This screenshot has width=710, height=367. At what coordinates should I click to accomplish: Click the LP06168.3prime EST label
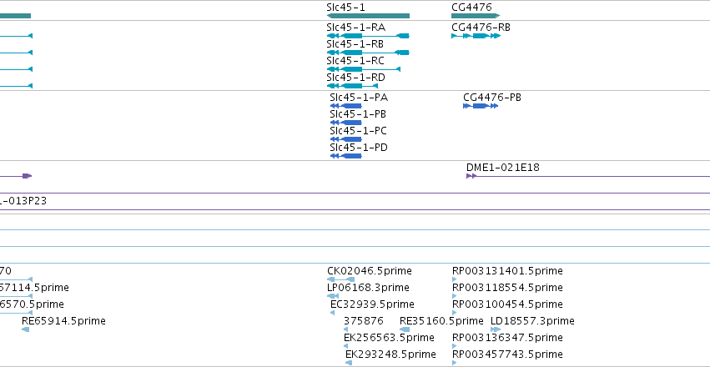click(x=368, y=288)
